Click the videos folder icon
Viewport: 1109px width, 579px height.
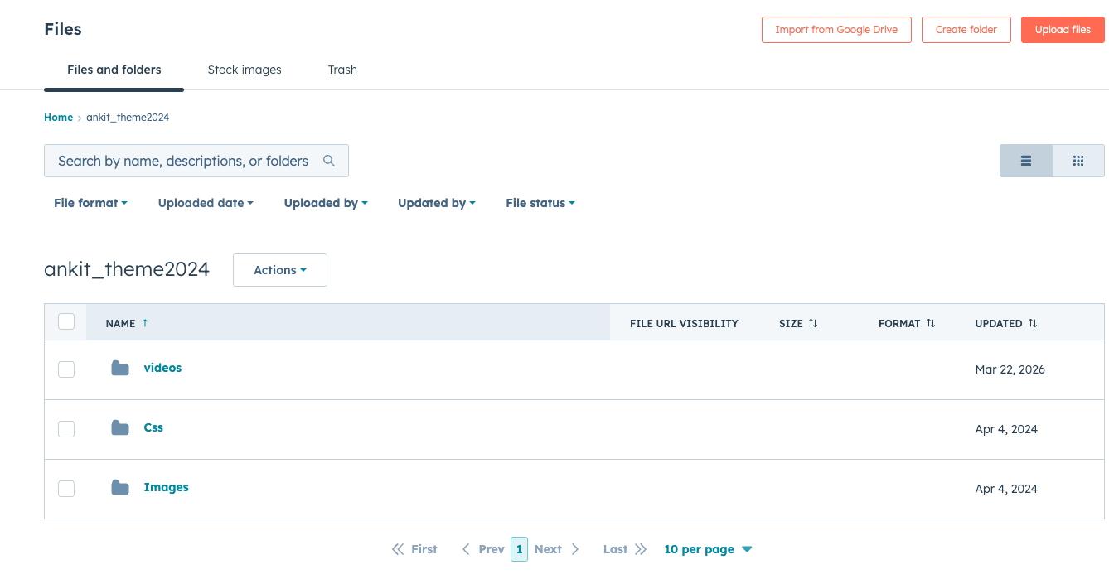(120, 369)
